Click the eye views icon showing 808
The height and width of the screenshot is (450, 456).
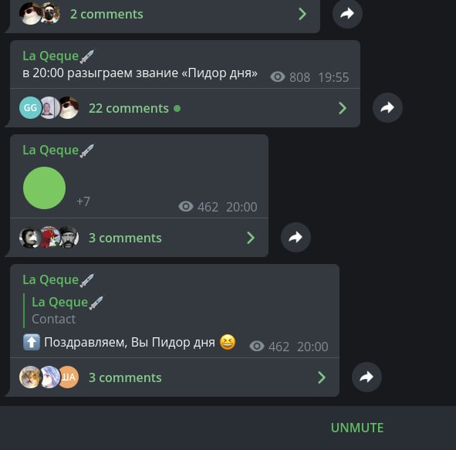point(278,76)
